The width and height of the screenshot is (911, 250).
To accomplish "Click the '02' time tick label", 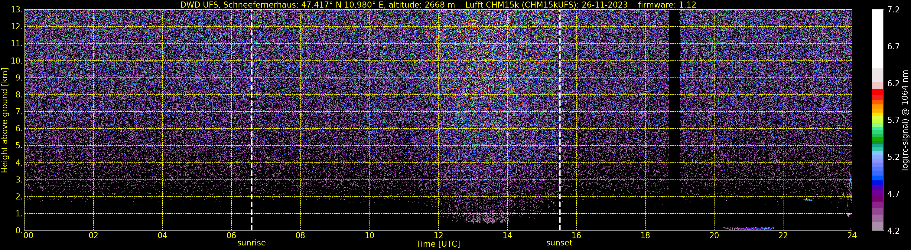I will tap(93, 235).
